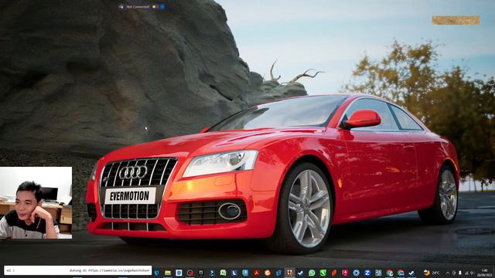The width and height of the screenshot is (495, 278).
Task: Open the weather widget showing 24°C
Action: 432,273
